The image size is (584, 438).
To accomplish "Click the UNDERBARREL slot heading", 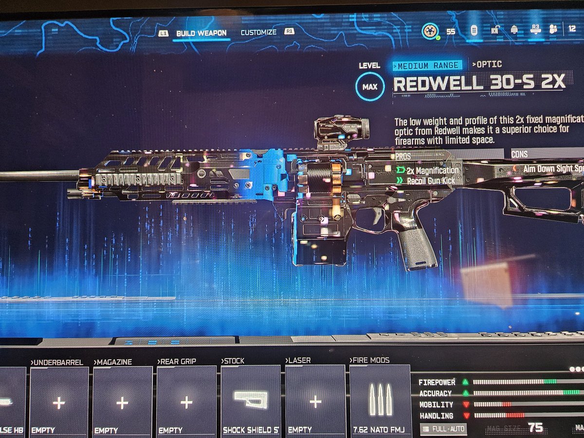I will coord(56,363).
